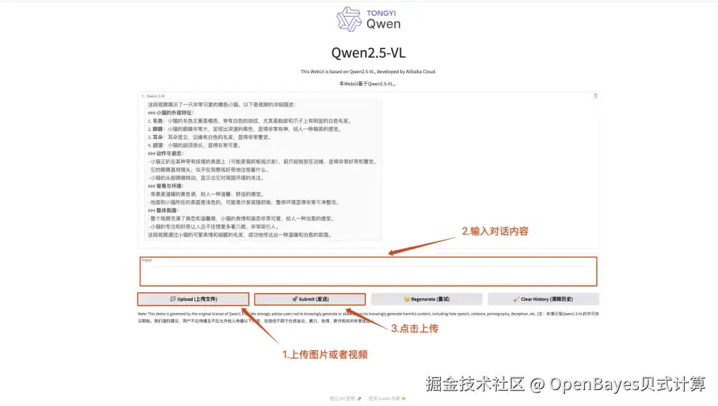Click the trash icon in the chatbot panel

click(x=595, y=96)
